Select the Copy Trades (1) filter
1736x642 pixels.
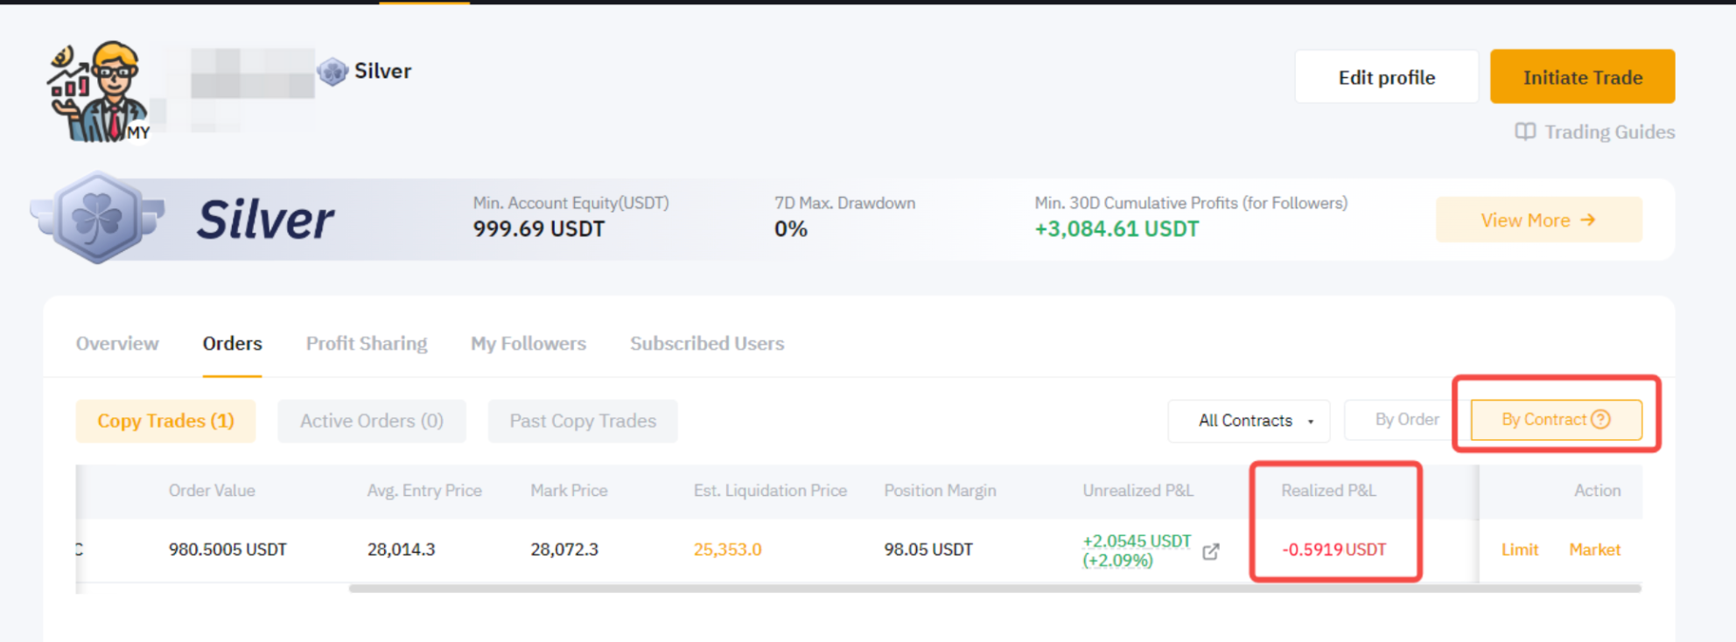(165, 422)
